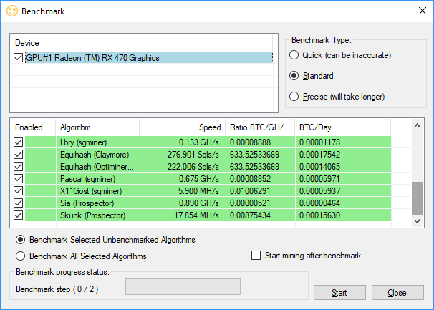The image size is (434, 310).
Task: Uncheck GPU#1 Radeon RX 470 device checkbox
Action: [19, 58]
